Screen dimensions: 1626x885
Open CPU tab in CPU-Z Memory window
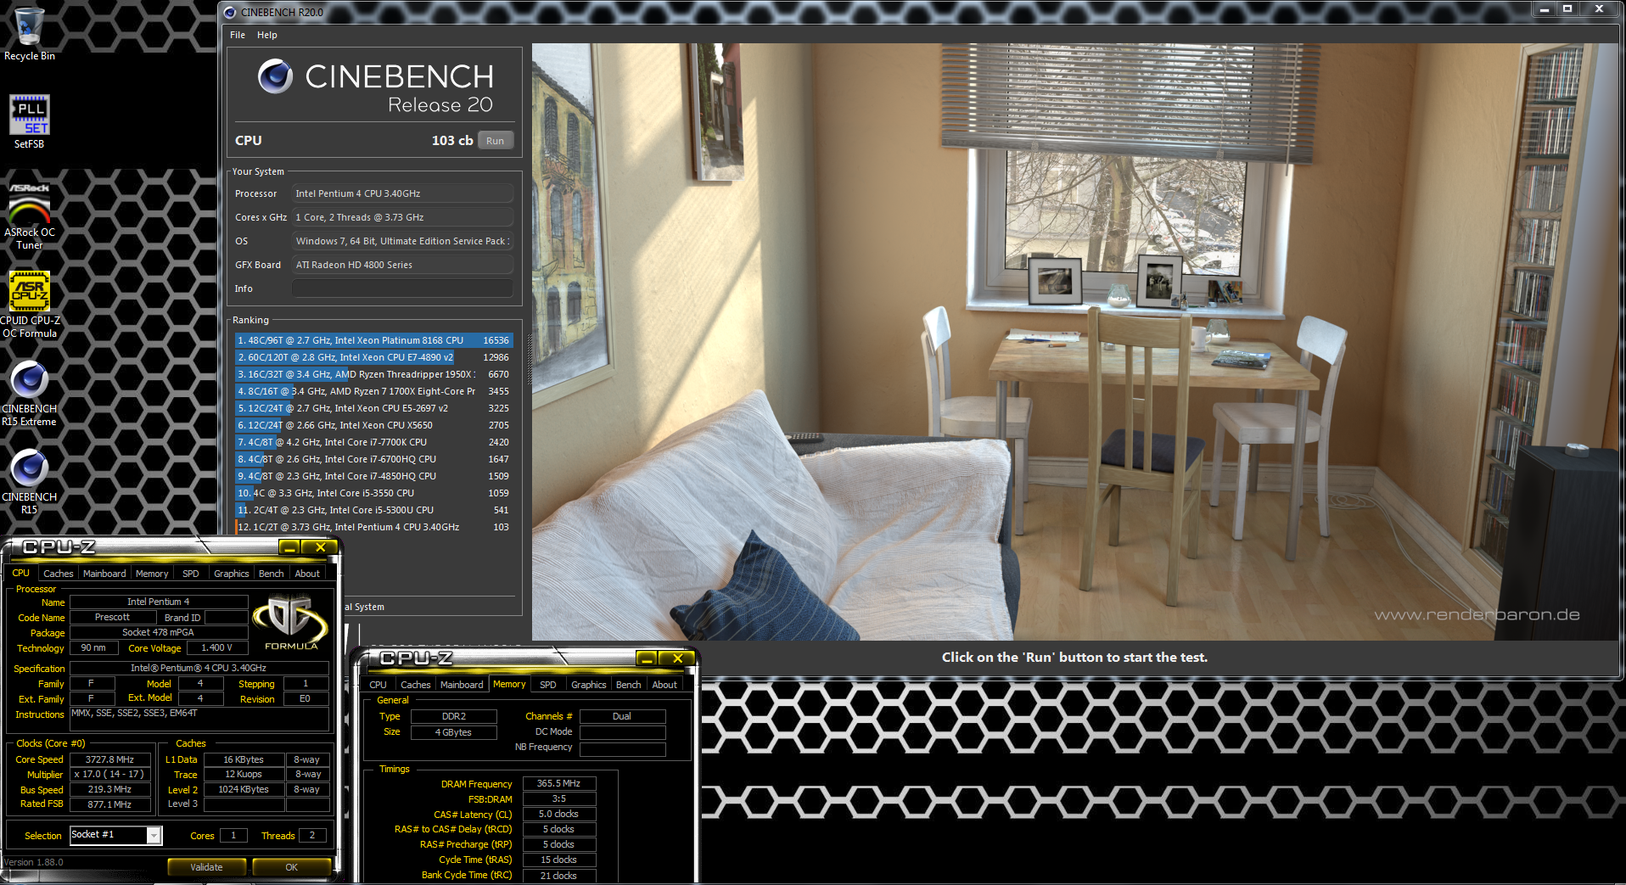pos(378,685)
